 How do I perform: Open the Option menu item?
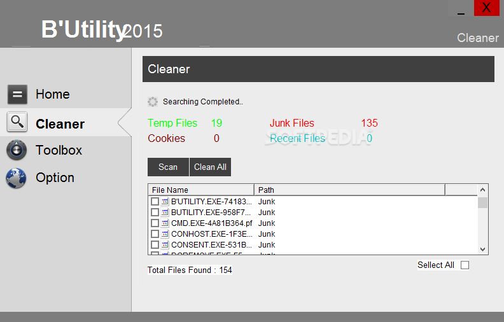click(55, 178)
